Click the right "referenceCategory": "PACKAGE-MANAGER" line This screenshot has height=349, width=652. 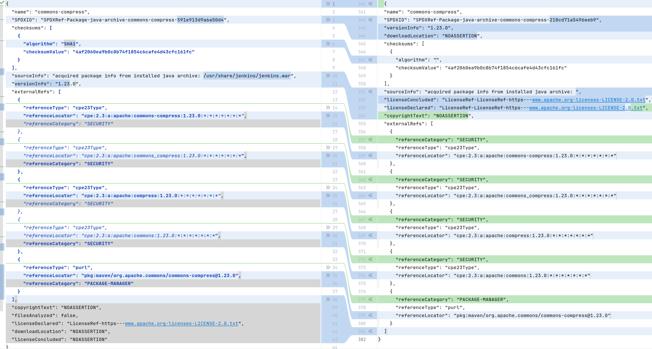point(452,300)
